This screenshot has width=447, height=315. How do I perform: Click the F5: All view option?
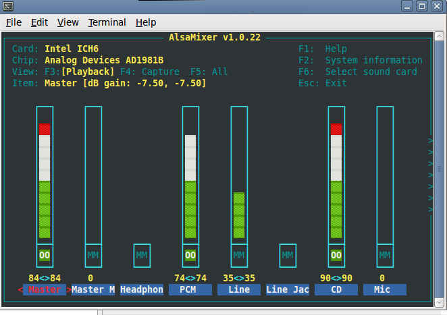pos(209,71)
